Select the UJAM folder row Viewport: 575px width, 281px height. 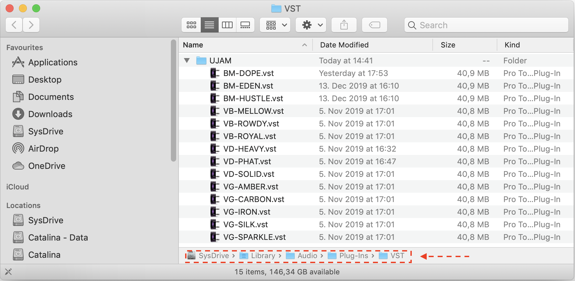[376, 60]
